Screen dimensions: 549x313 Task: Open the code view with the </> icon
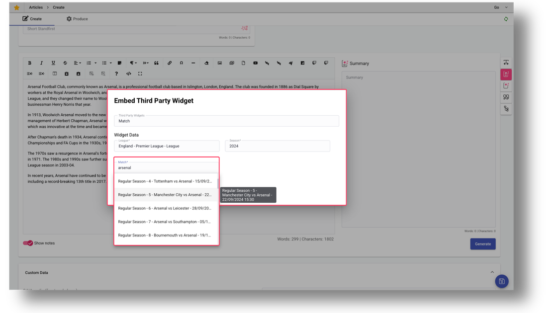click(x=128, y=73)
